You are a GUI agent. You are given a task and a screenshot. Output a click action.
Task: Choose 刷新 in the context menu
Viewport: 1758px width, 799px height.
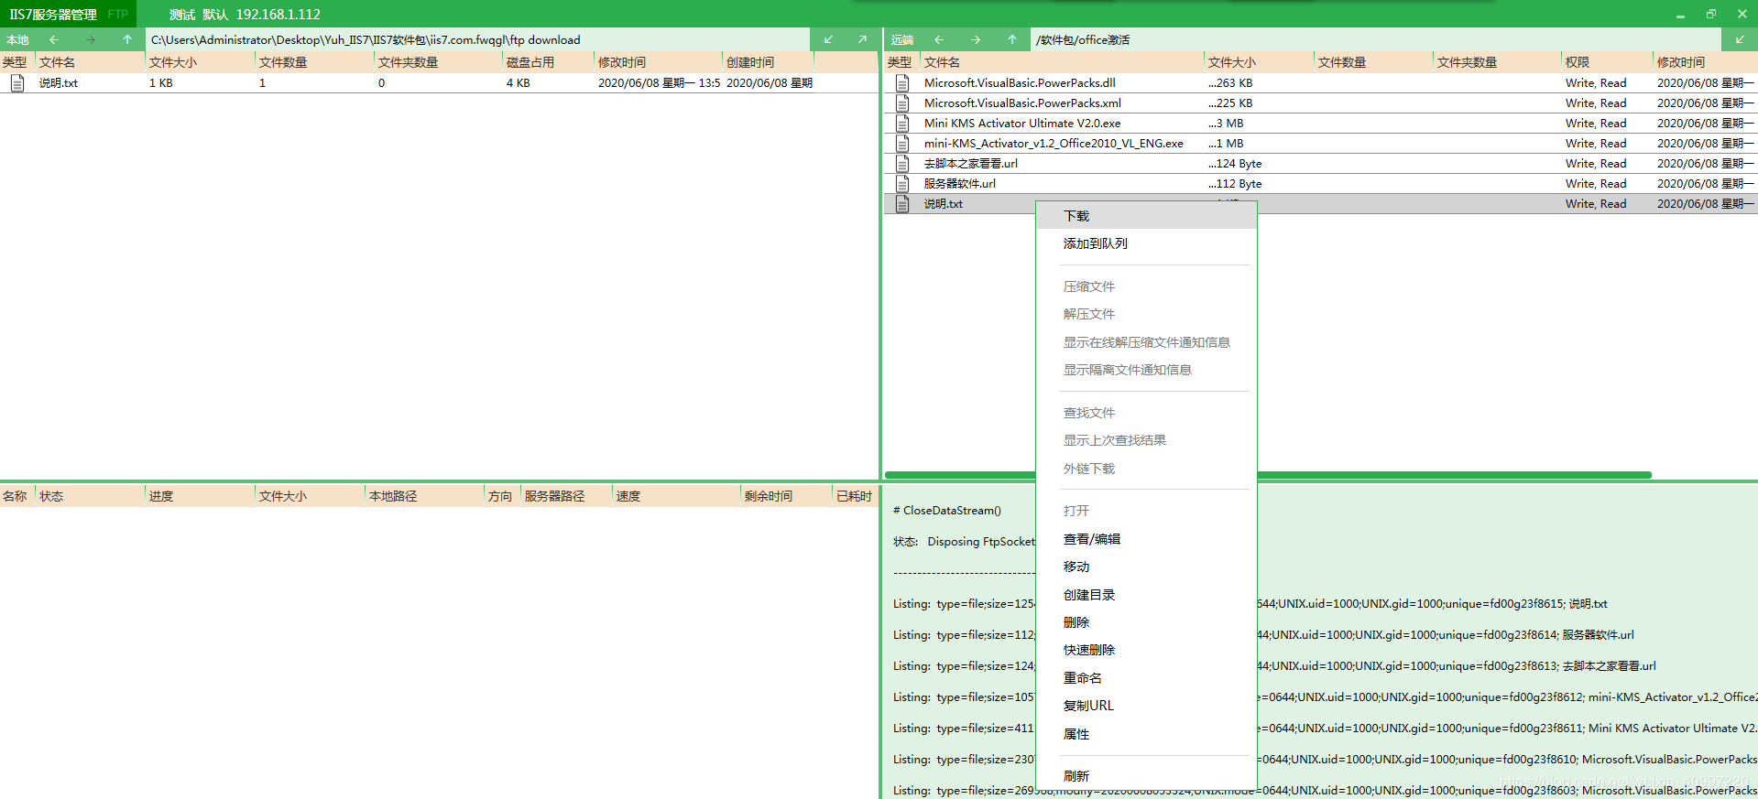click(1146, 776)
